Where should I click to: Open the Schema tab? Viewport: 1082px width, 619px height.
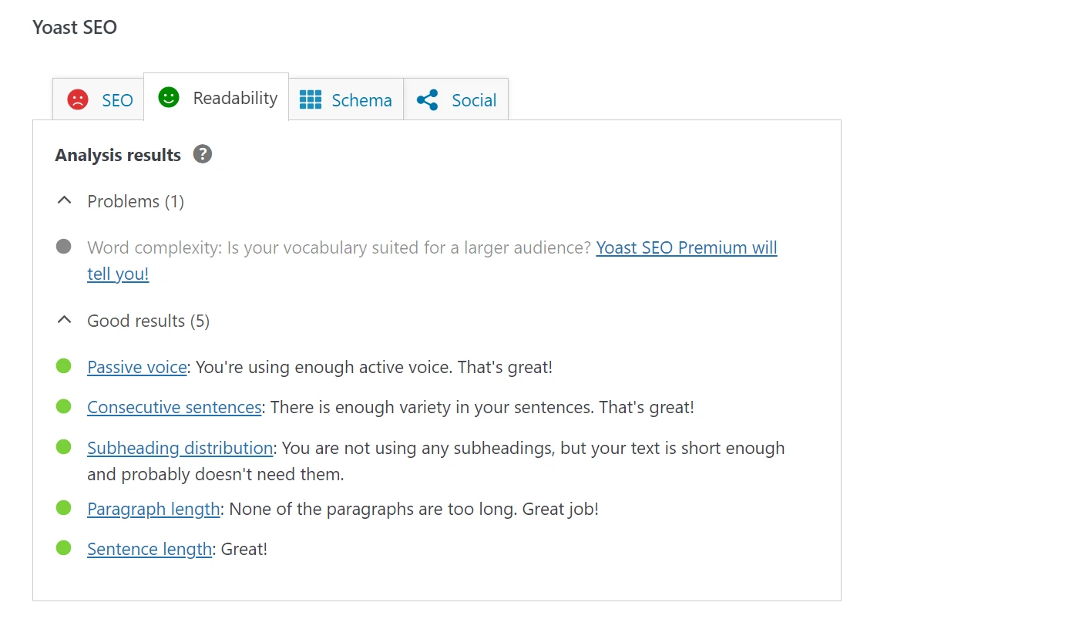tap(361, 100)
